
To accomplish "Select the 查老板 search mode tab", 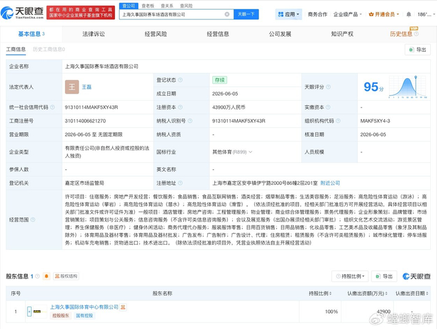I will coord(148,6).
